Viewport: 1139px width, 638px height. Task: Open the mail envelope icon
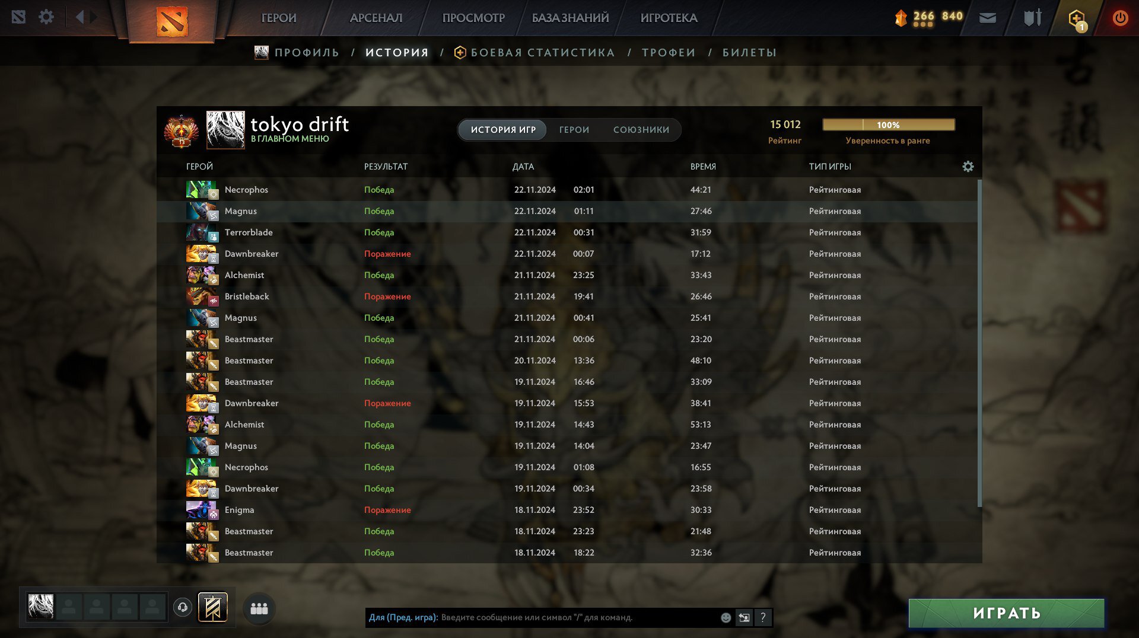tap(987, 18)
